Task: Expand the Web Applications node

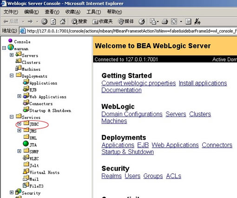Action: coord(19,96)
